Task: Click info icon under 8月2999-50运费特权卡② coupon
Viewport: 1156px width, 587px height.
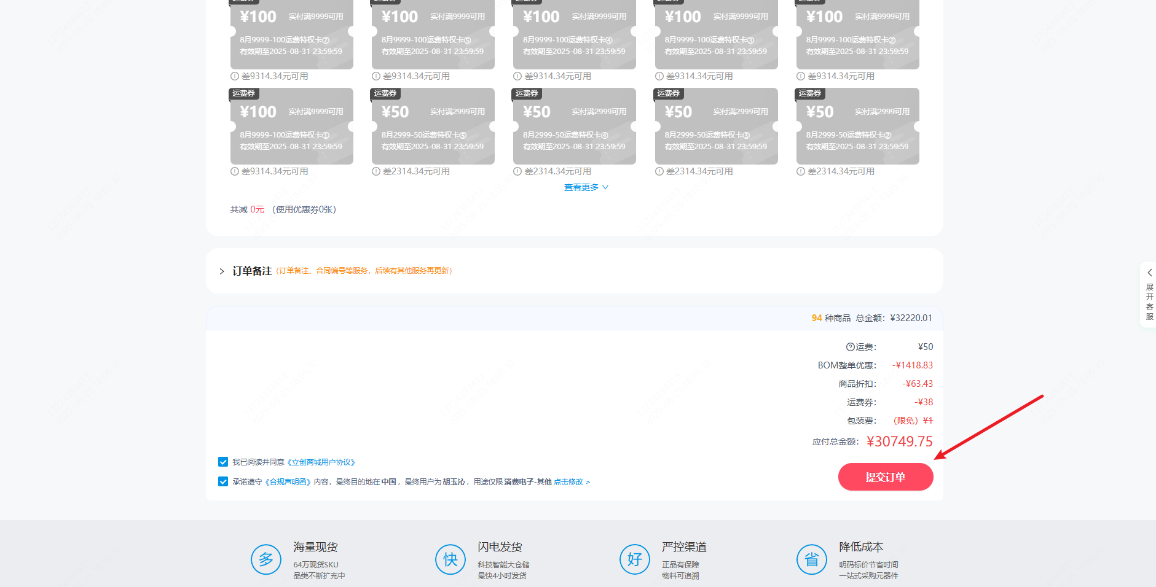Action: (x=801, y=172)
